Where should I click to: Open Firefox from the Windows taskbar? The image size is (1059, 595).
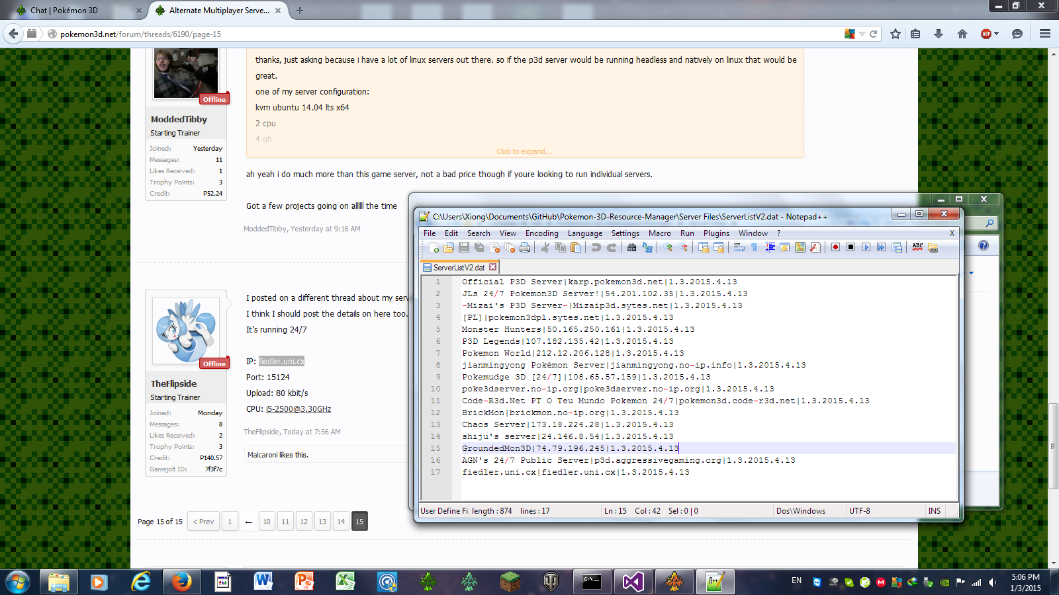tap(181, 582)
